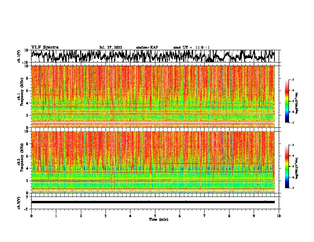Click inside the ch.2 spectrogram panel
Viewport: 314px width, 242px height.
[153, 162]
